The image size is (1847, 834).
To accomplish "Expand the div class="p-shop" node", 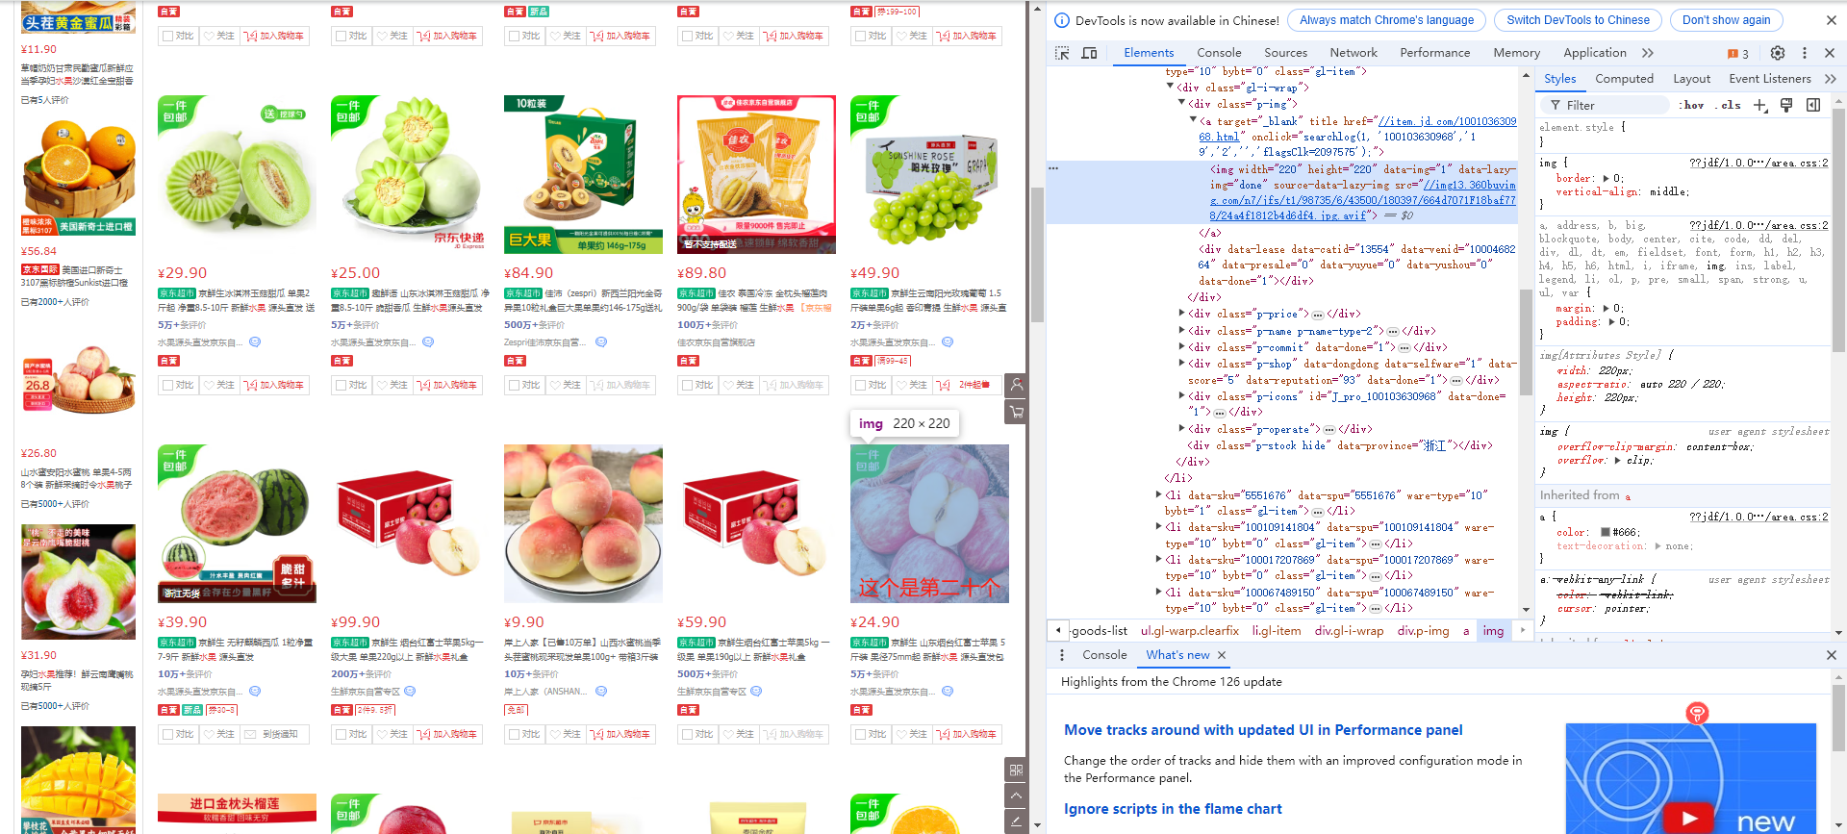I will [1182, 363].
